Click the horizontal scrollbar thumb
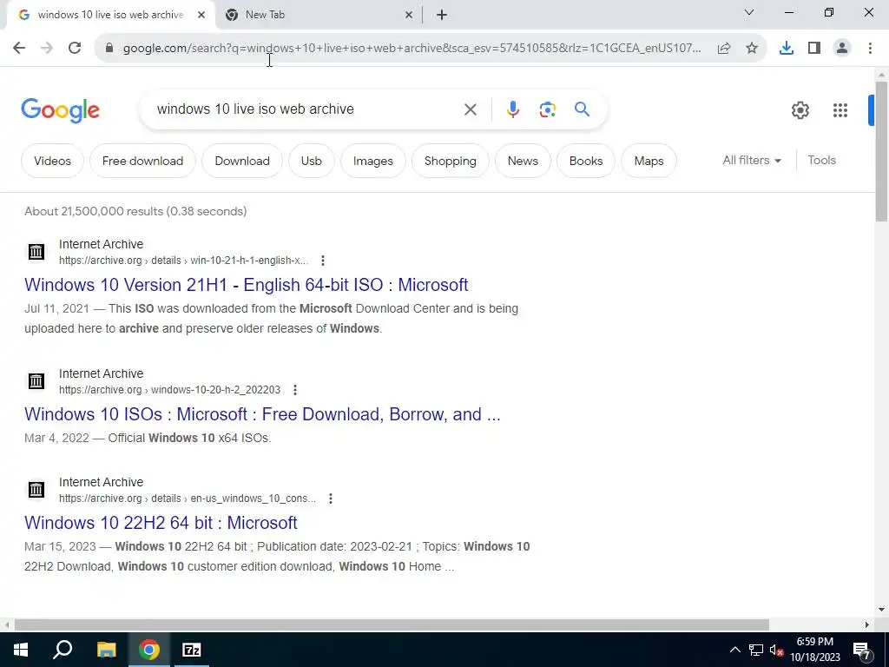The height and width of the screenshot is (667, 889). point(392,625)
